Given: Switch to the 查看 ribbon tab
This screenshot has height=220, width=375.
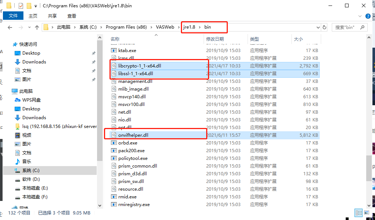Looking at the screenshot, I should click(x=71, y=15).
